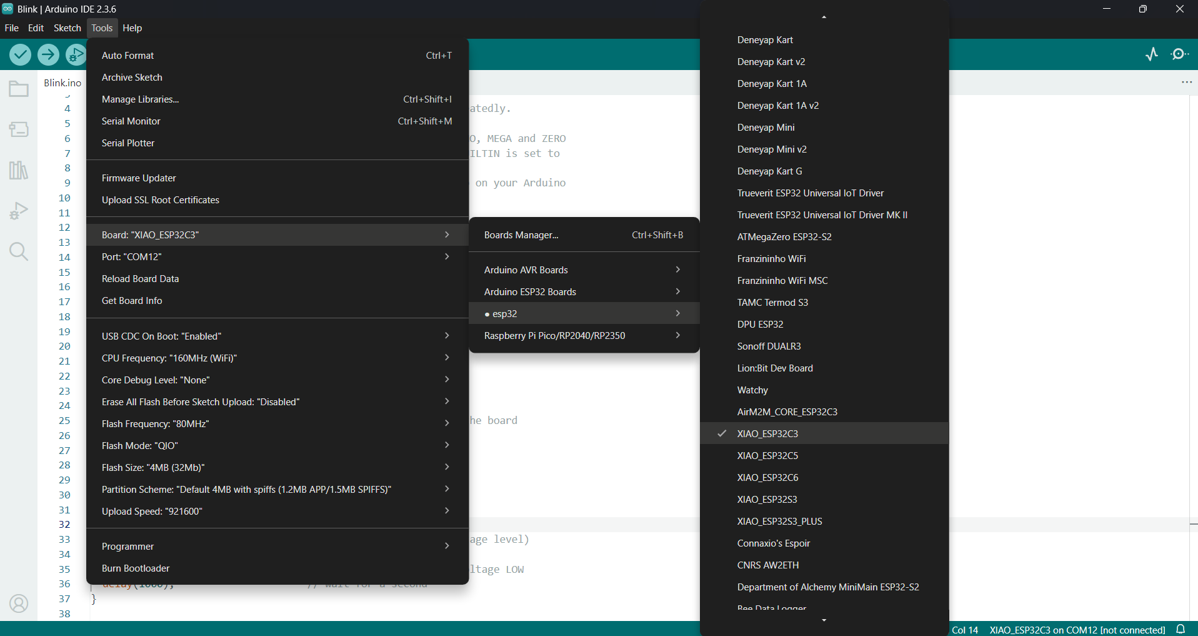This screenshot has width=1198, height=636.
Task: Select the esp32 bullet-marked platform entry
Action: pos(584,313)
